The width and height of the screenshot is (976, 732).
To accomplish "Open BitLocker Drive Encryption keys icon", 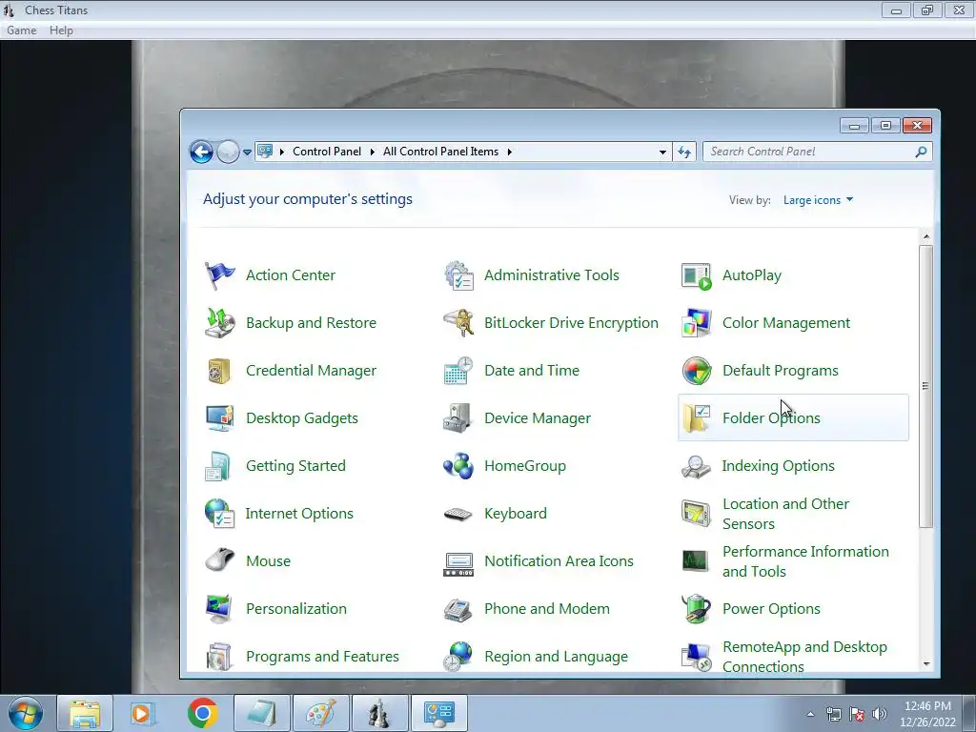I will pos(458,322).
